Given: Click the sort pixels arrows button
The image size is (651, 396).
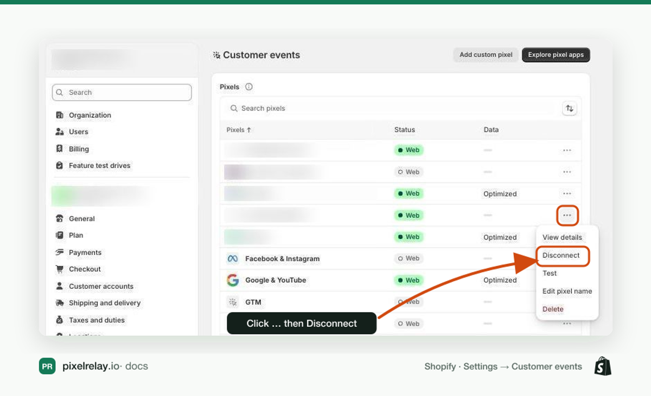Looking at the screenshot, I should tap(570, 108).
